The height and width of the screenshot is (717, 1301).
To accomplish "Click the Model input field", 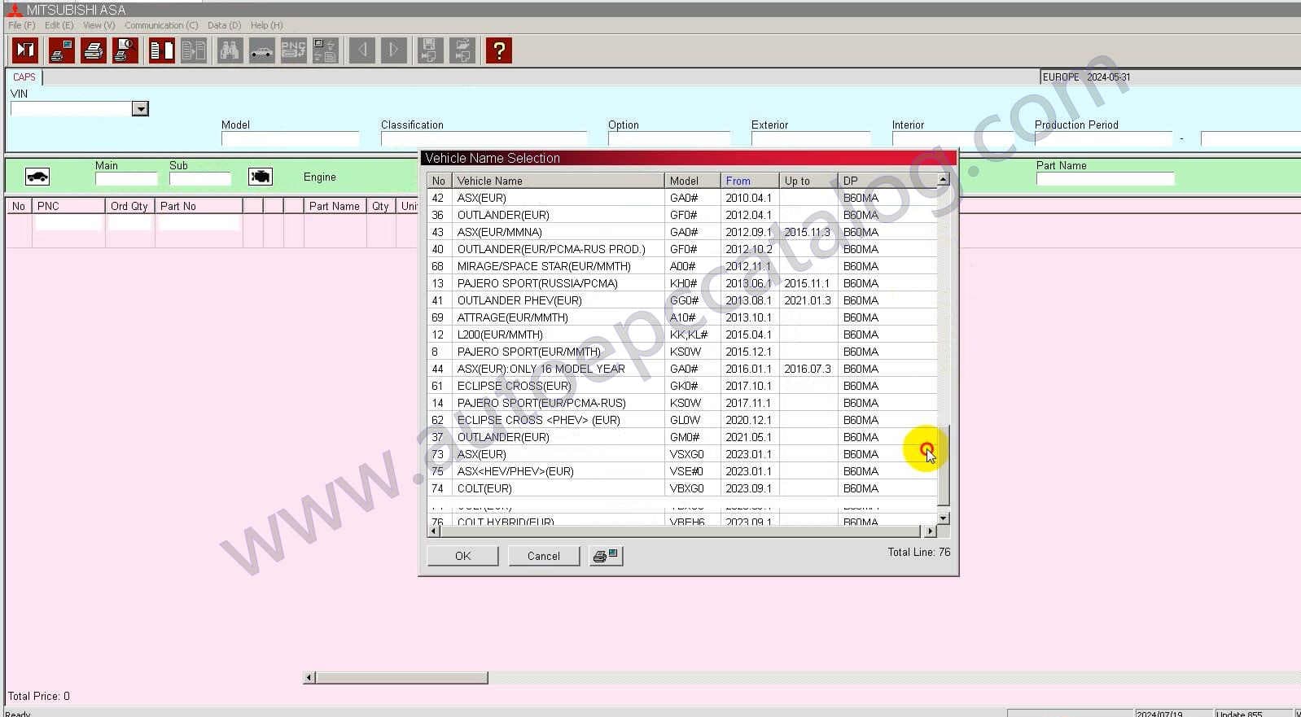I will click(x=290, y=139).
